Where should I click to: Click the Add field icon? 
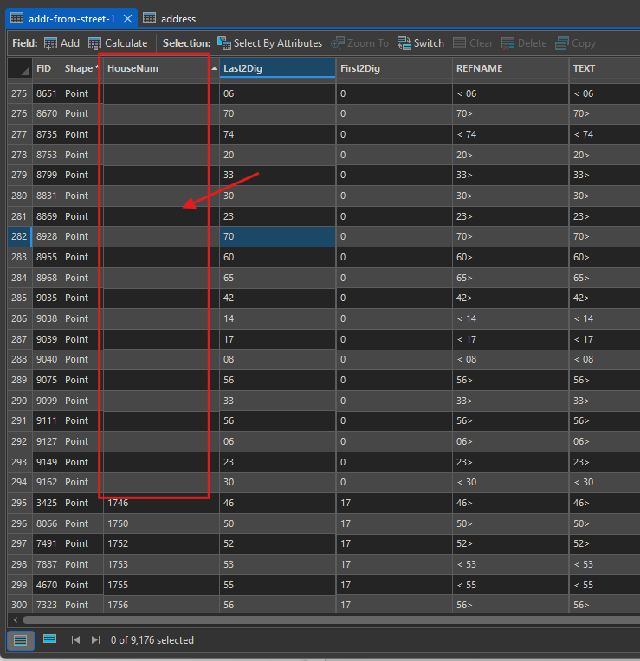point(50,43)
